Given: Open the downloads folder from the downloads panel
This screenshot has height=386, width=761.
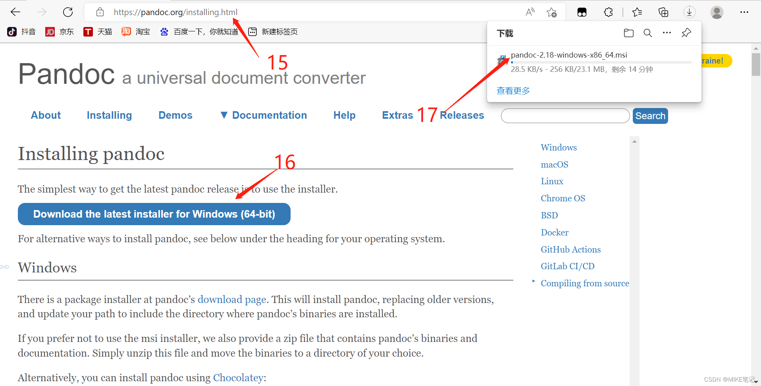Looking at the screenshot, I should [629, 33].
